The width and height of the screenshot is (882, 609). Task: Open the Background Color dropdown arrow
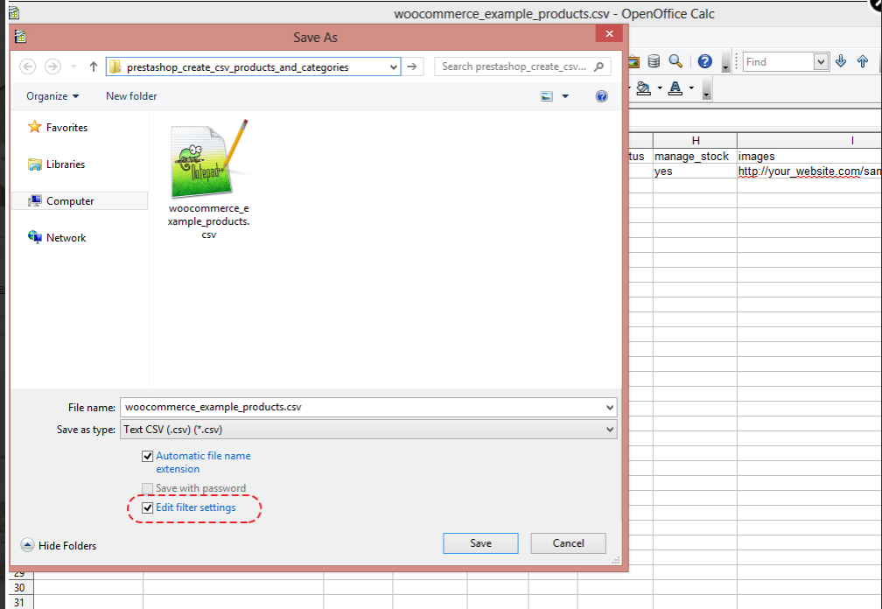(660, 88)
